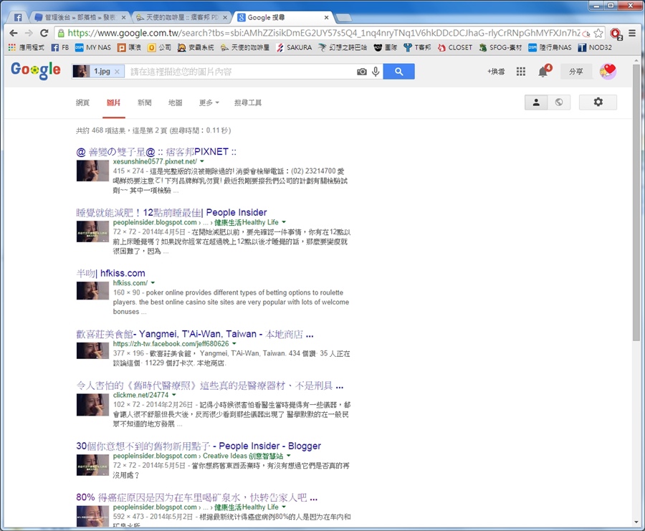The width and height of the screenshot is (645, 531).
Task: Search by image with camera icon
Action: point(362,72)
